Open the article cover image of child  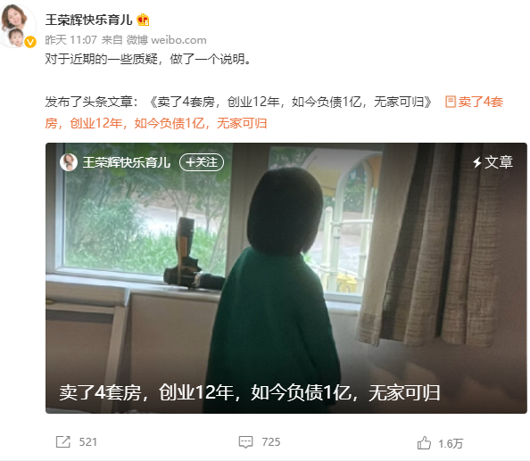[x=286, y=277]
